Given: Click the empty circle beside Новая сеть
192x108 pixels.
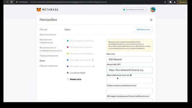Looking at the screenshot, I should click(x=67, y=79).
